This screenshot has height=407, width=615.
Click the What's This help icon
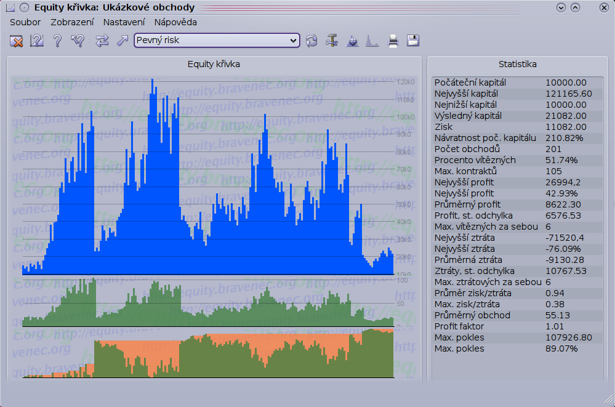coord(37,41)
